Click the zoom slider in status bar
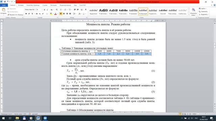The image size is (216, 121). pos(206,114)
